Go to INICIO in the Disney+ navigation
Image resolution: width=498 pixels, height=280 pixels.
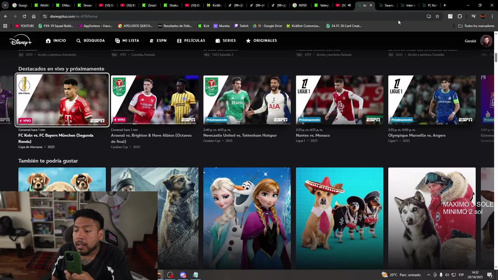[x=56, y=40]
